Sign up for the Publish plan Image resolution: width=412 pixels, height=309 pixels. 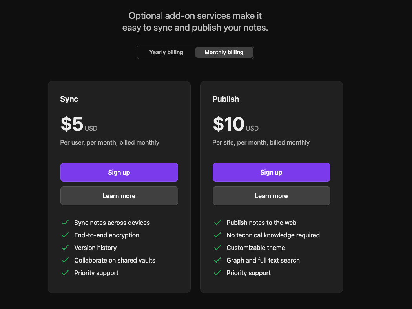(272, 172)
